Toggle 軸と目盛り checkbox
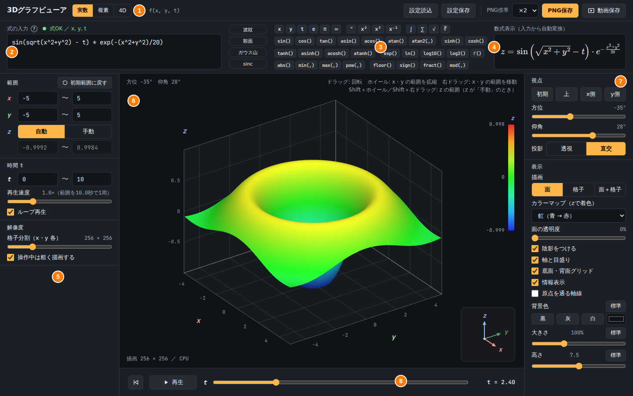The image size is (633, 396). point(535,260)
